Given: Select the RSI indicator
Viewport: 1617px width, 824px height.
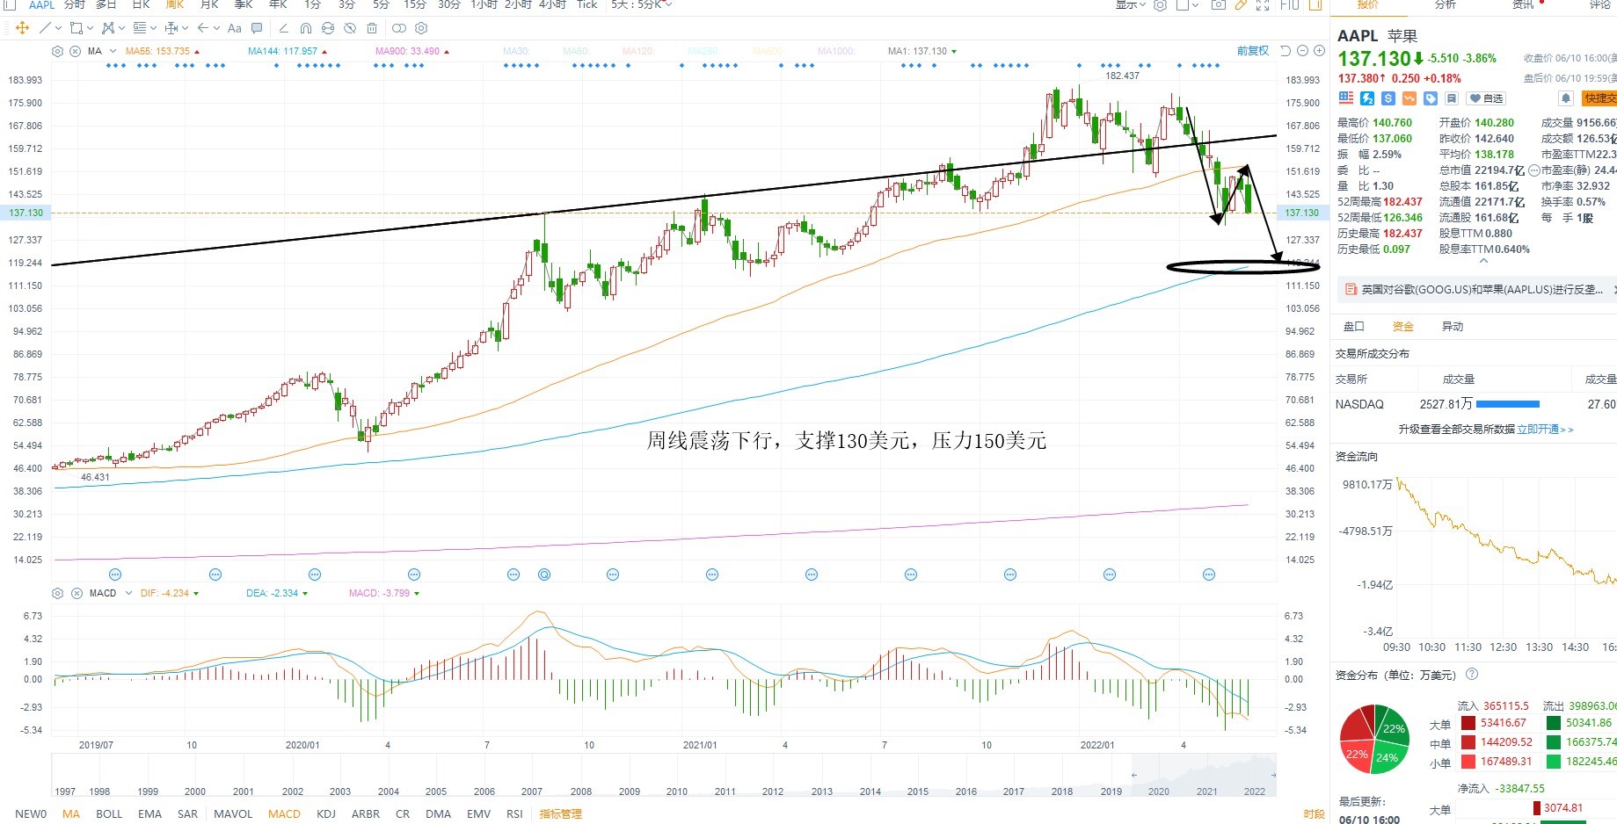Looking at the screenshot, I should pos(514,813).
